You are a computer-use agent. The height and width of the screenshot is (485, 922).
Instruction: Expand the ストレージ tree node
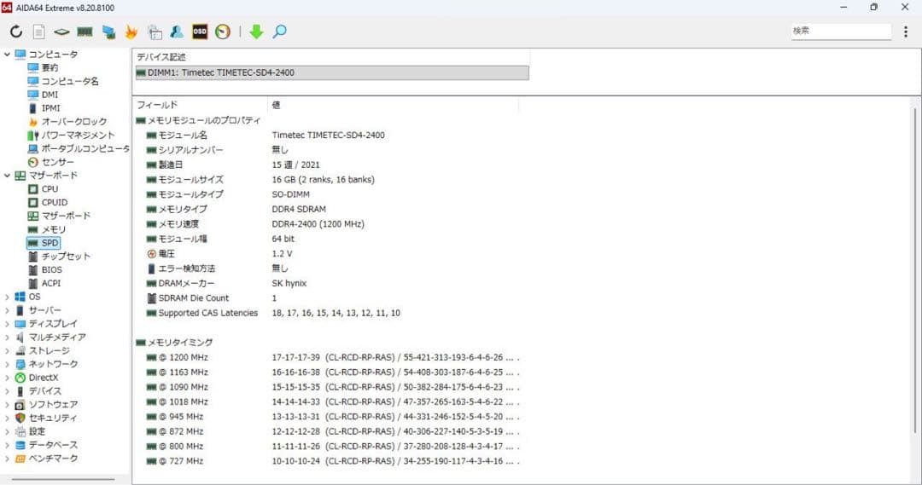click(x=7, y=351)
